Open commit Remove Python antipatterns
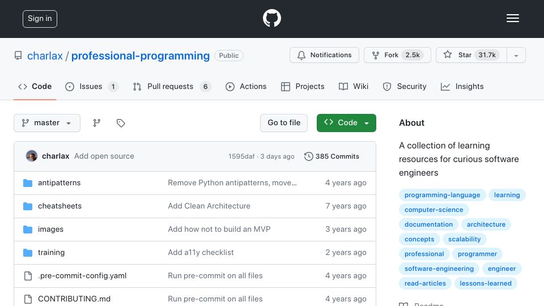The height and width of the screenshot is (306, 544). click(232, 183)
